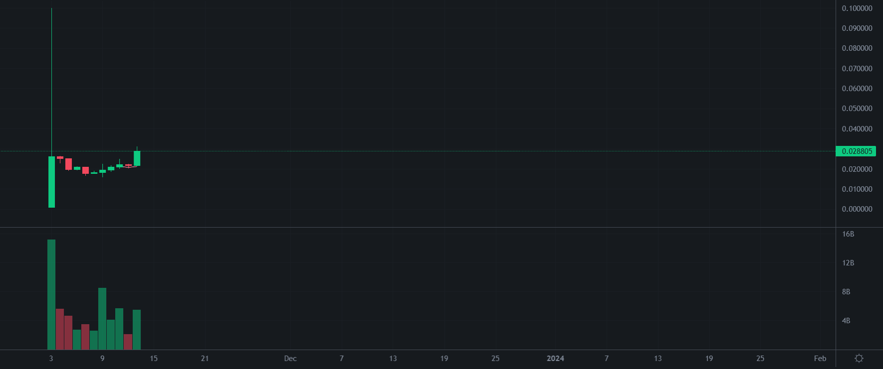The height and width of the screenshot is (369, 883).
Task: Click the 4B volume scale label
Action: tap(846, 321)
